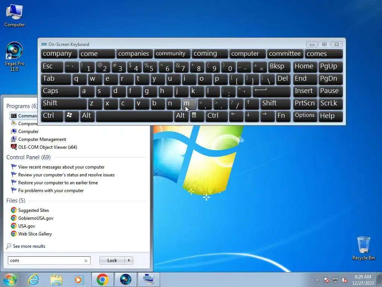Open the Recycle Bin on the desktop

[x=363, y=248]
